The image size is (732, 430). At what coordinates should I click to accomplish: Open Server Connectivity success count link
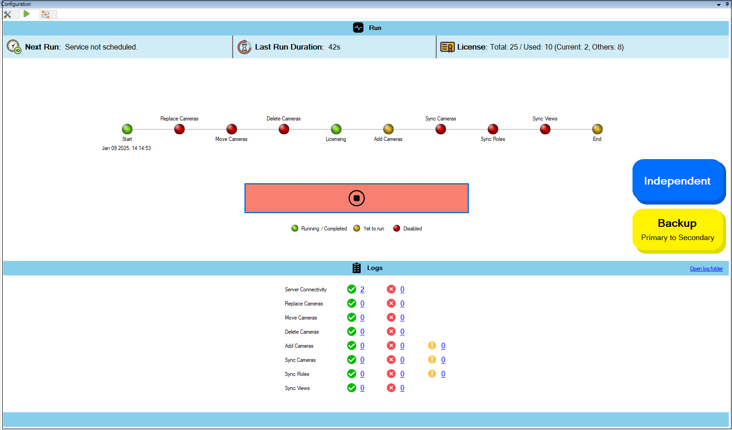click(x=362, y=290)
